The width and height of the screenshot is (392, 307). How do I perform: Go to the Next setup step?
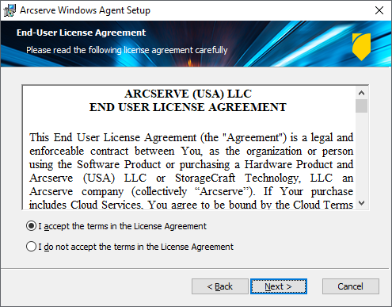pos(279,286)
